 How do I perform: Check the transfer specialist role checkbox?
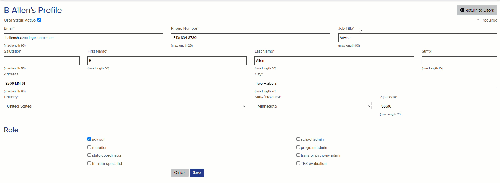89,163
